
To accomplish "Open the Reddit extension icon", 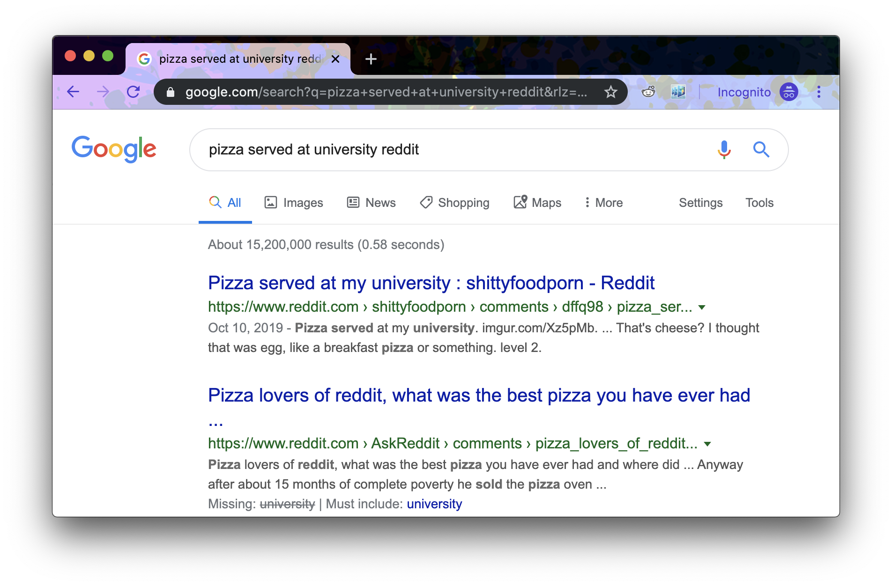I will coord(648,92).
